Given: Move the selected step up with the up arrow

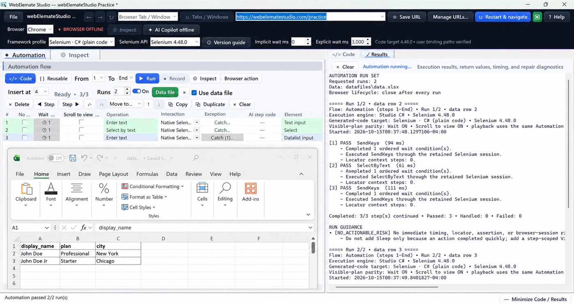Looking at the screenshot, I should click(149, 104).
